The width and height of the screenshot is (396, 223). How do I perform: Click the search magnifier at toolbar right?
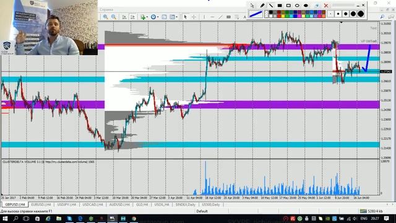pyautogui.click(x=382, y=17)
